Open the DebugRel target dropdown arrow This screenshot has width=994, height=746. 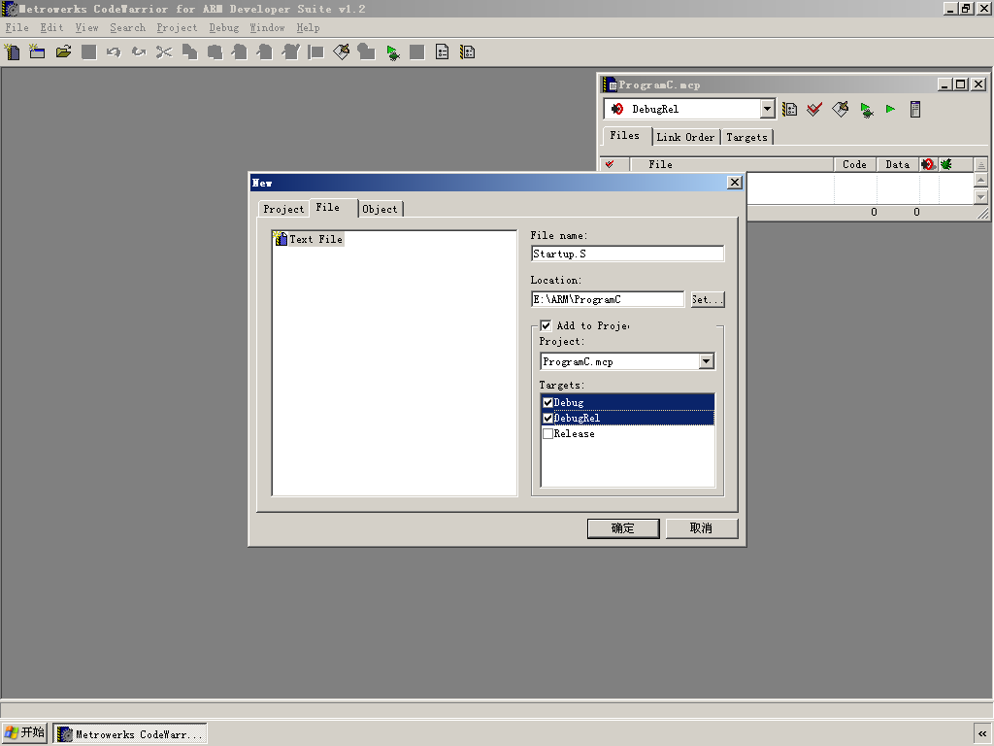pos(767,109)
